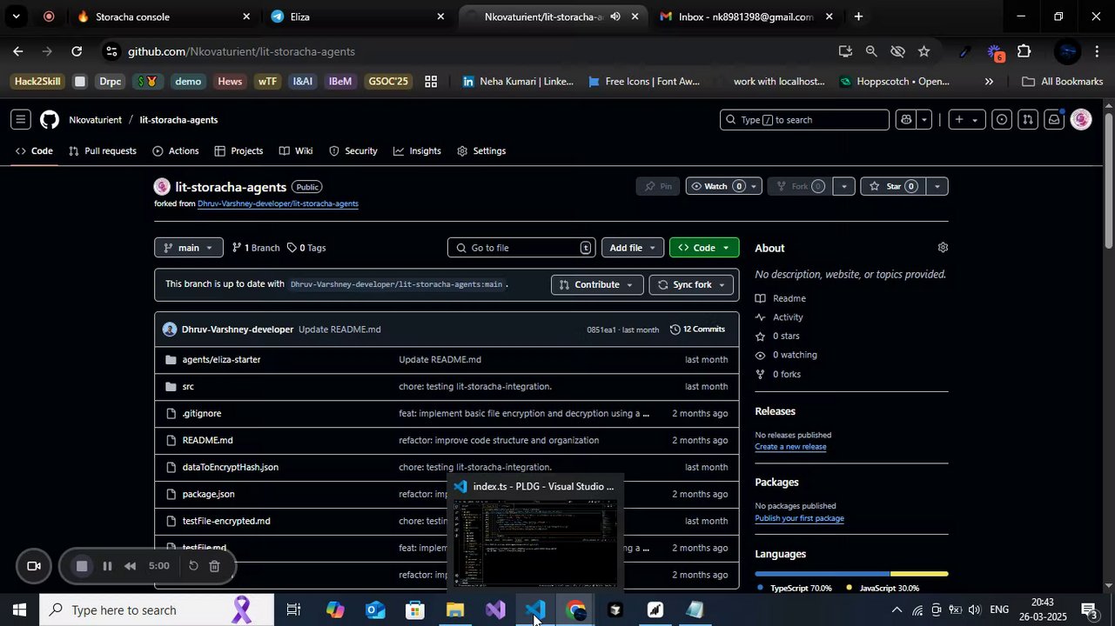Open the Chrome tab search dropdown arrow

(16, 17)
